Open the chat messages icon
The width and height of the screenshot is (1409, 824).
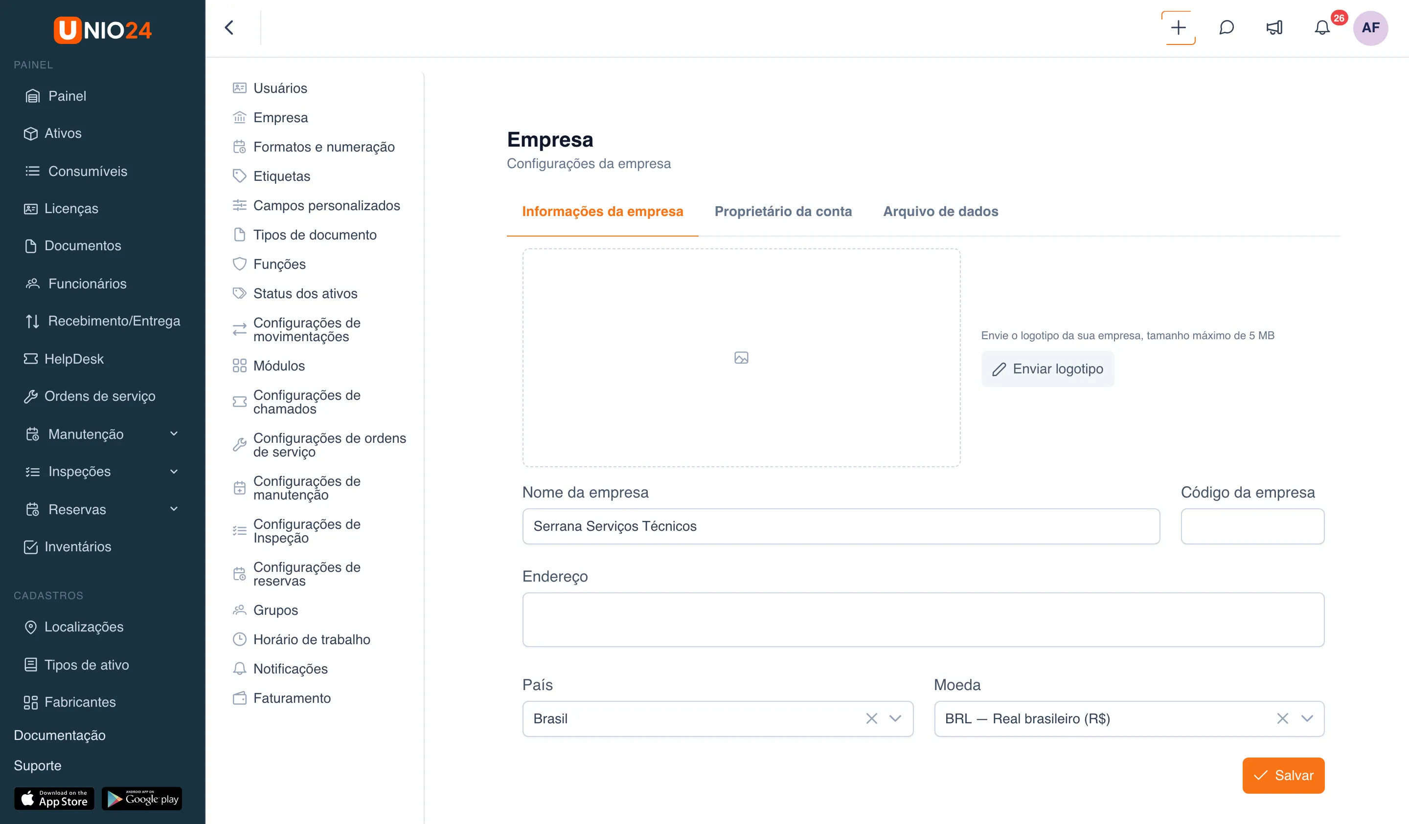(1226, 27)
